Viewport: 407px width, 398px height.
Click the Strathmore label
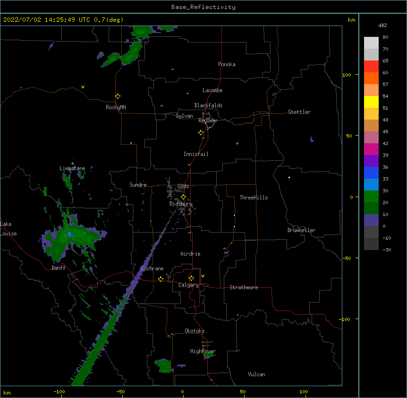pyautogui.click(x=244, y=287)
